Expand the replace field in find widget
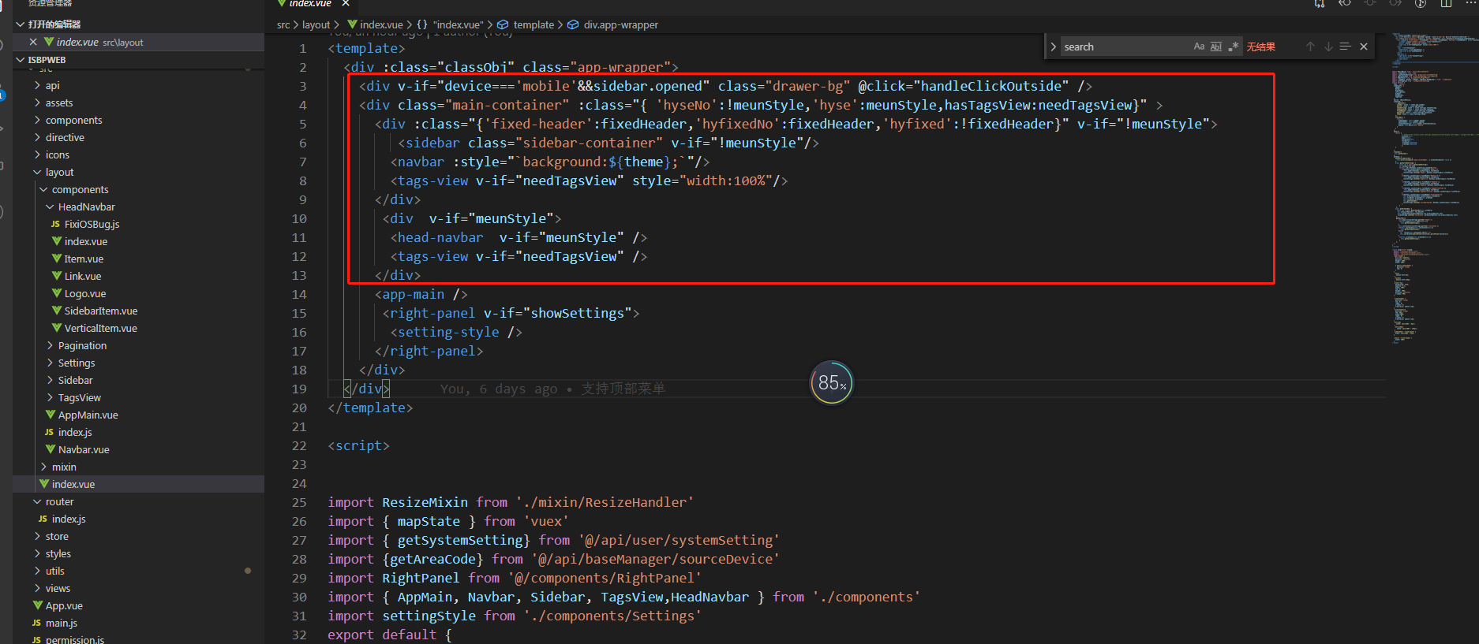The height and width of the screenshot is (644, 1479). 1053,47
